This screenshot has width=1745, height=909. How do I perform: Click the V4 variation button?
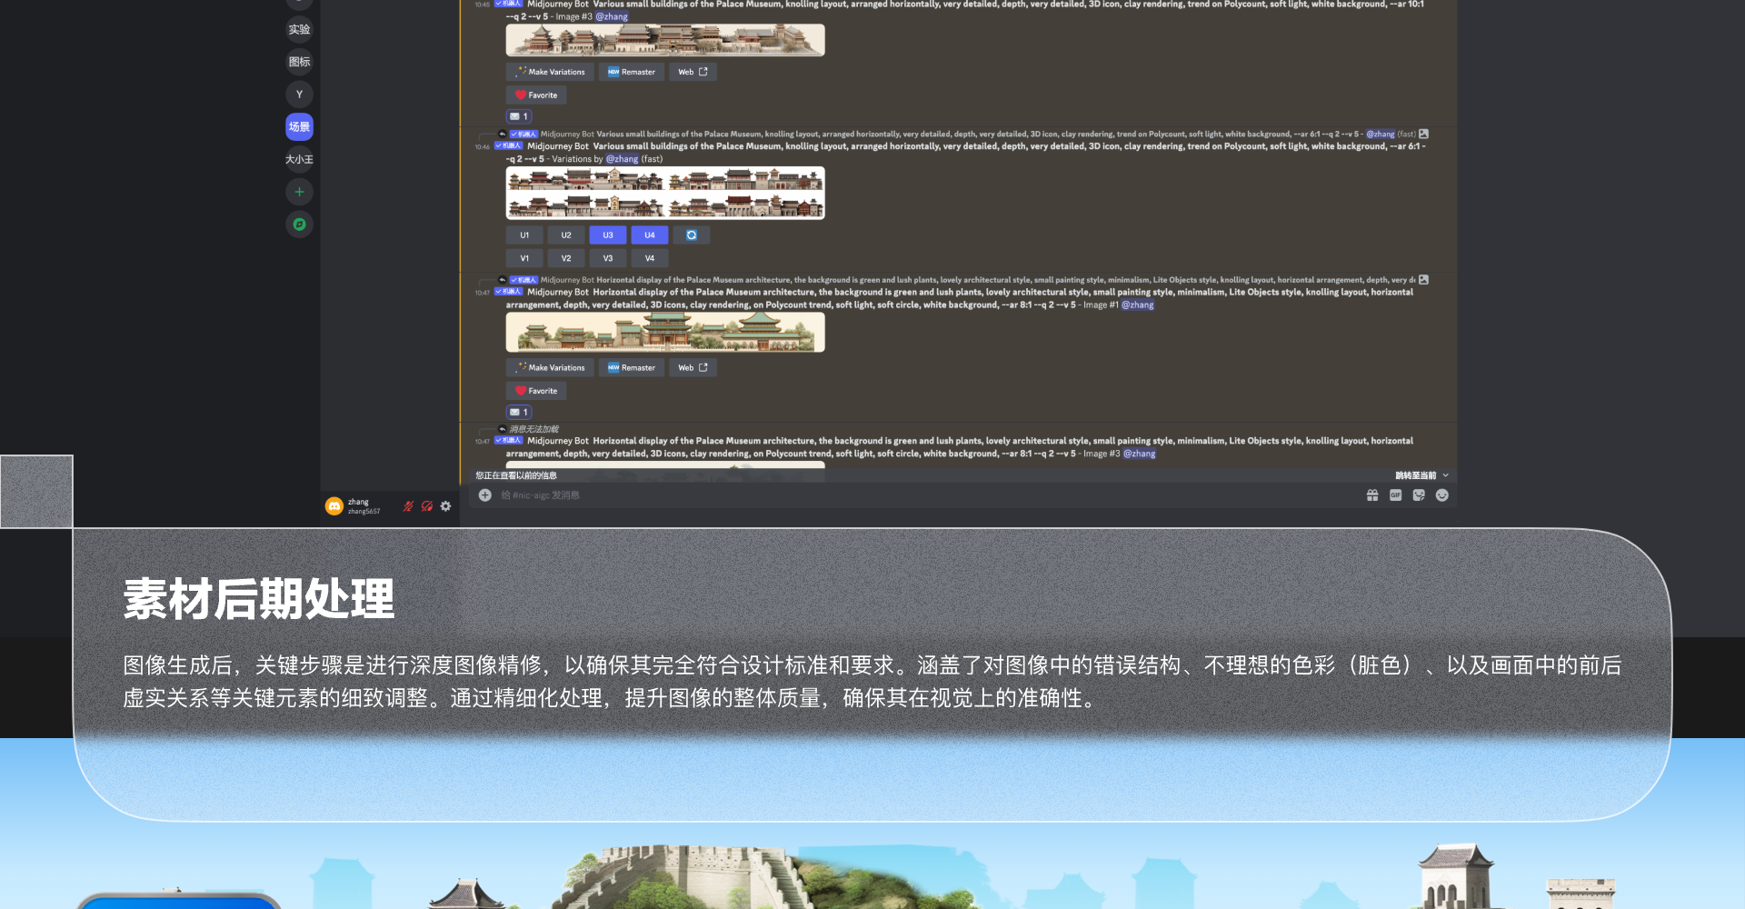[650, 258]
